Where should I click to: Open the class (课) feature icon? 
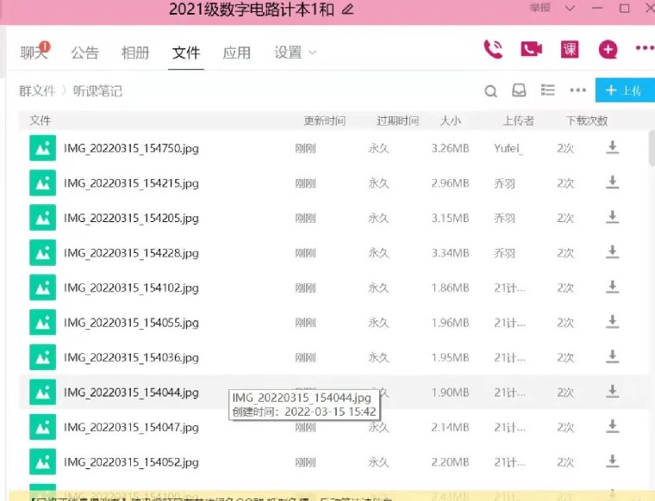pyautogui.click(x=570, y=49)
